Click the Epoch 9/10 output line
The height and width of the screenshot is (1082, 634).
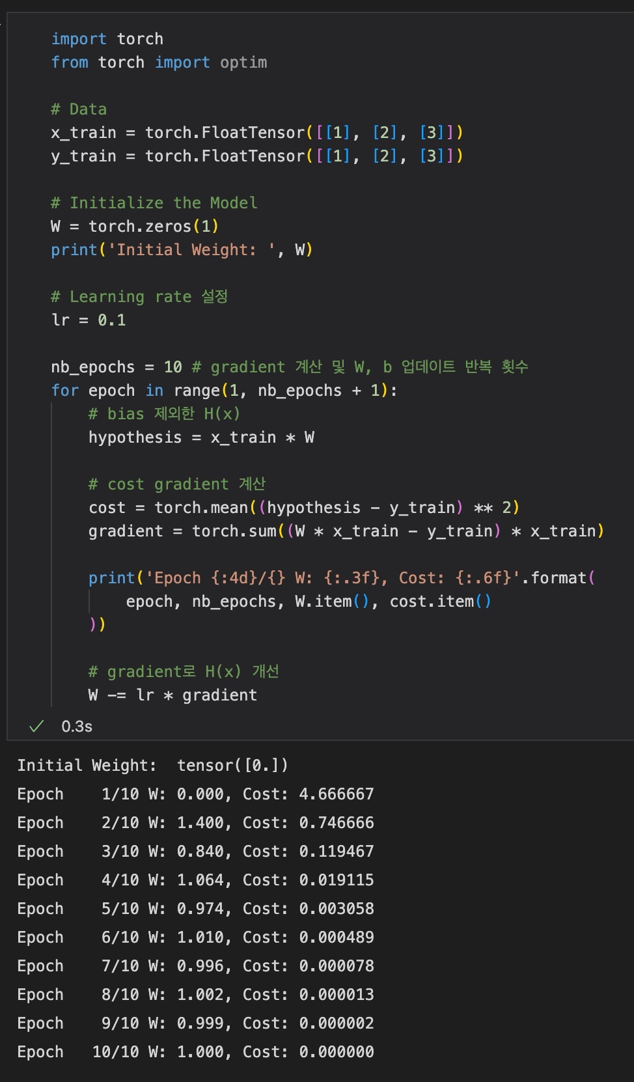(x=195, y=1023)
